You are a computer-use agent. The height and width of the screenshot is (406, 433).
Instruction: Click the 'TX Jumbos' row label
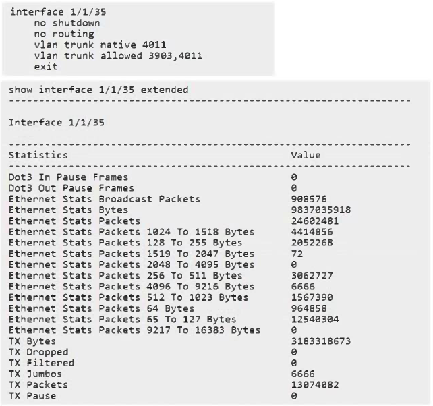coord(35,374)
